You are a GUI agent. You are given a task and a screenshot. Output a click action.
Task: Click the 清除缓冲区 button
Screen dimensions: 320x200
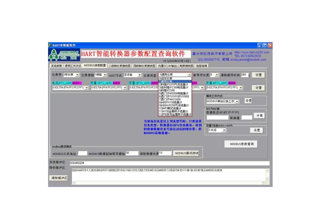click(58, 178)
